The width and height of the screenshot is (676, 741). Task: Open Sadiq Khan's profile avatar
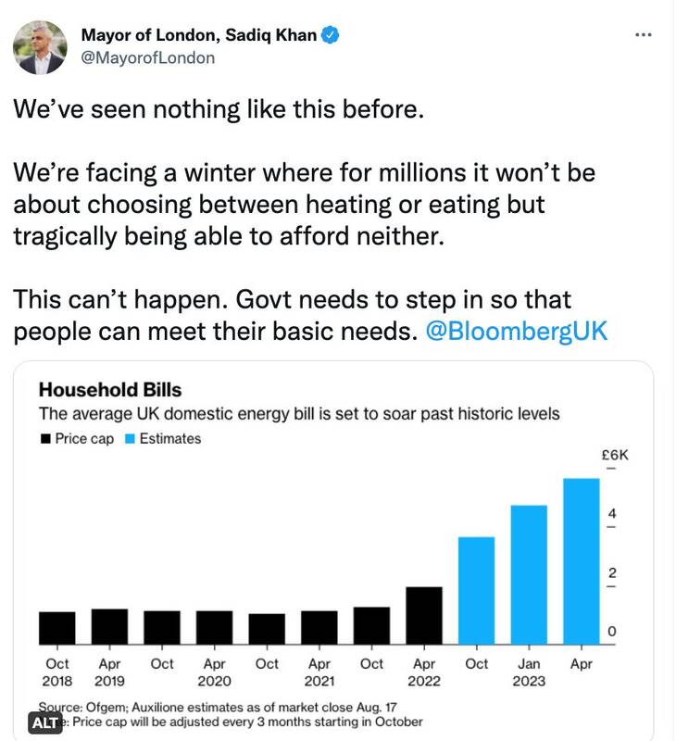[x=40, y=47]
